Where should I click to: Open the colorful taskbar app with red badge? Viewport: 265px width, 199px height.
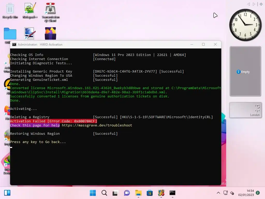(161, 193)
